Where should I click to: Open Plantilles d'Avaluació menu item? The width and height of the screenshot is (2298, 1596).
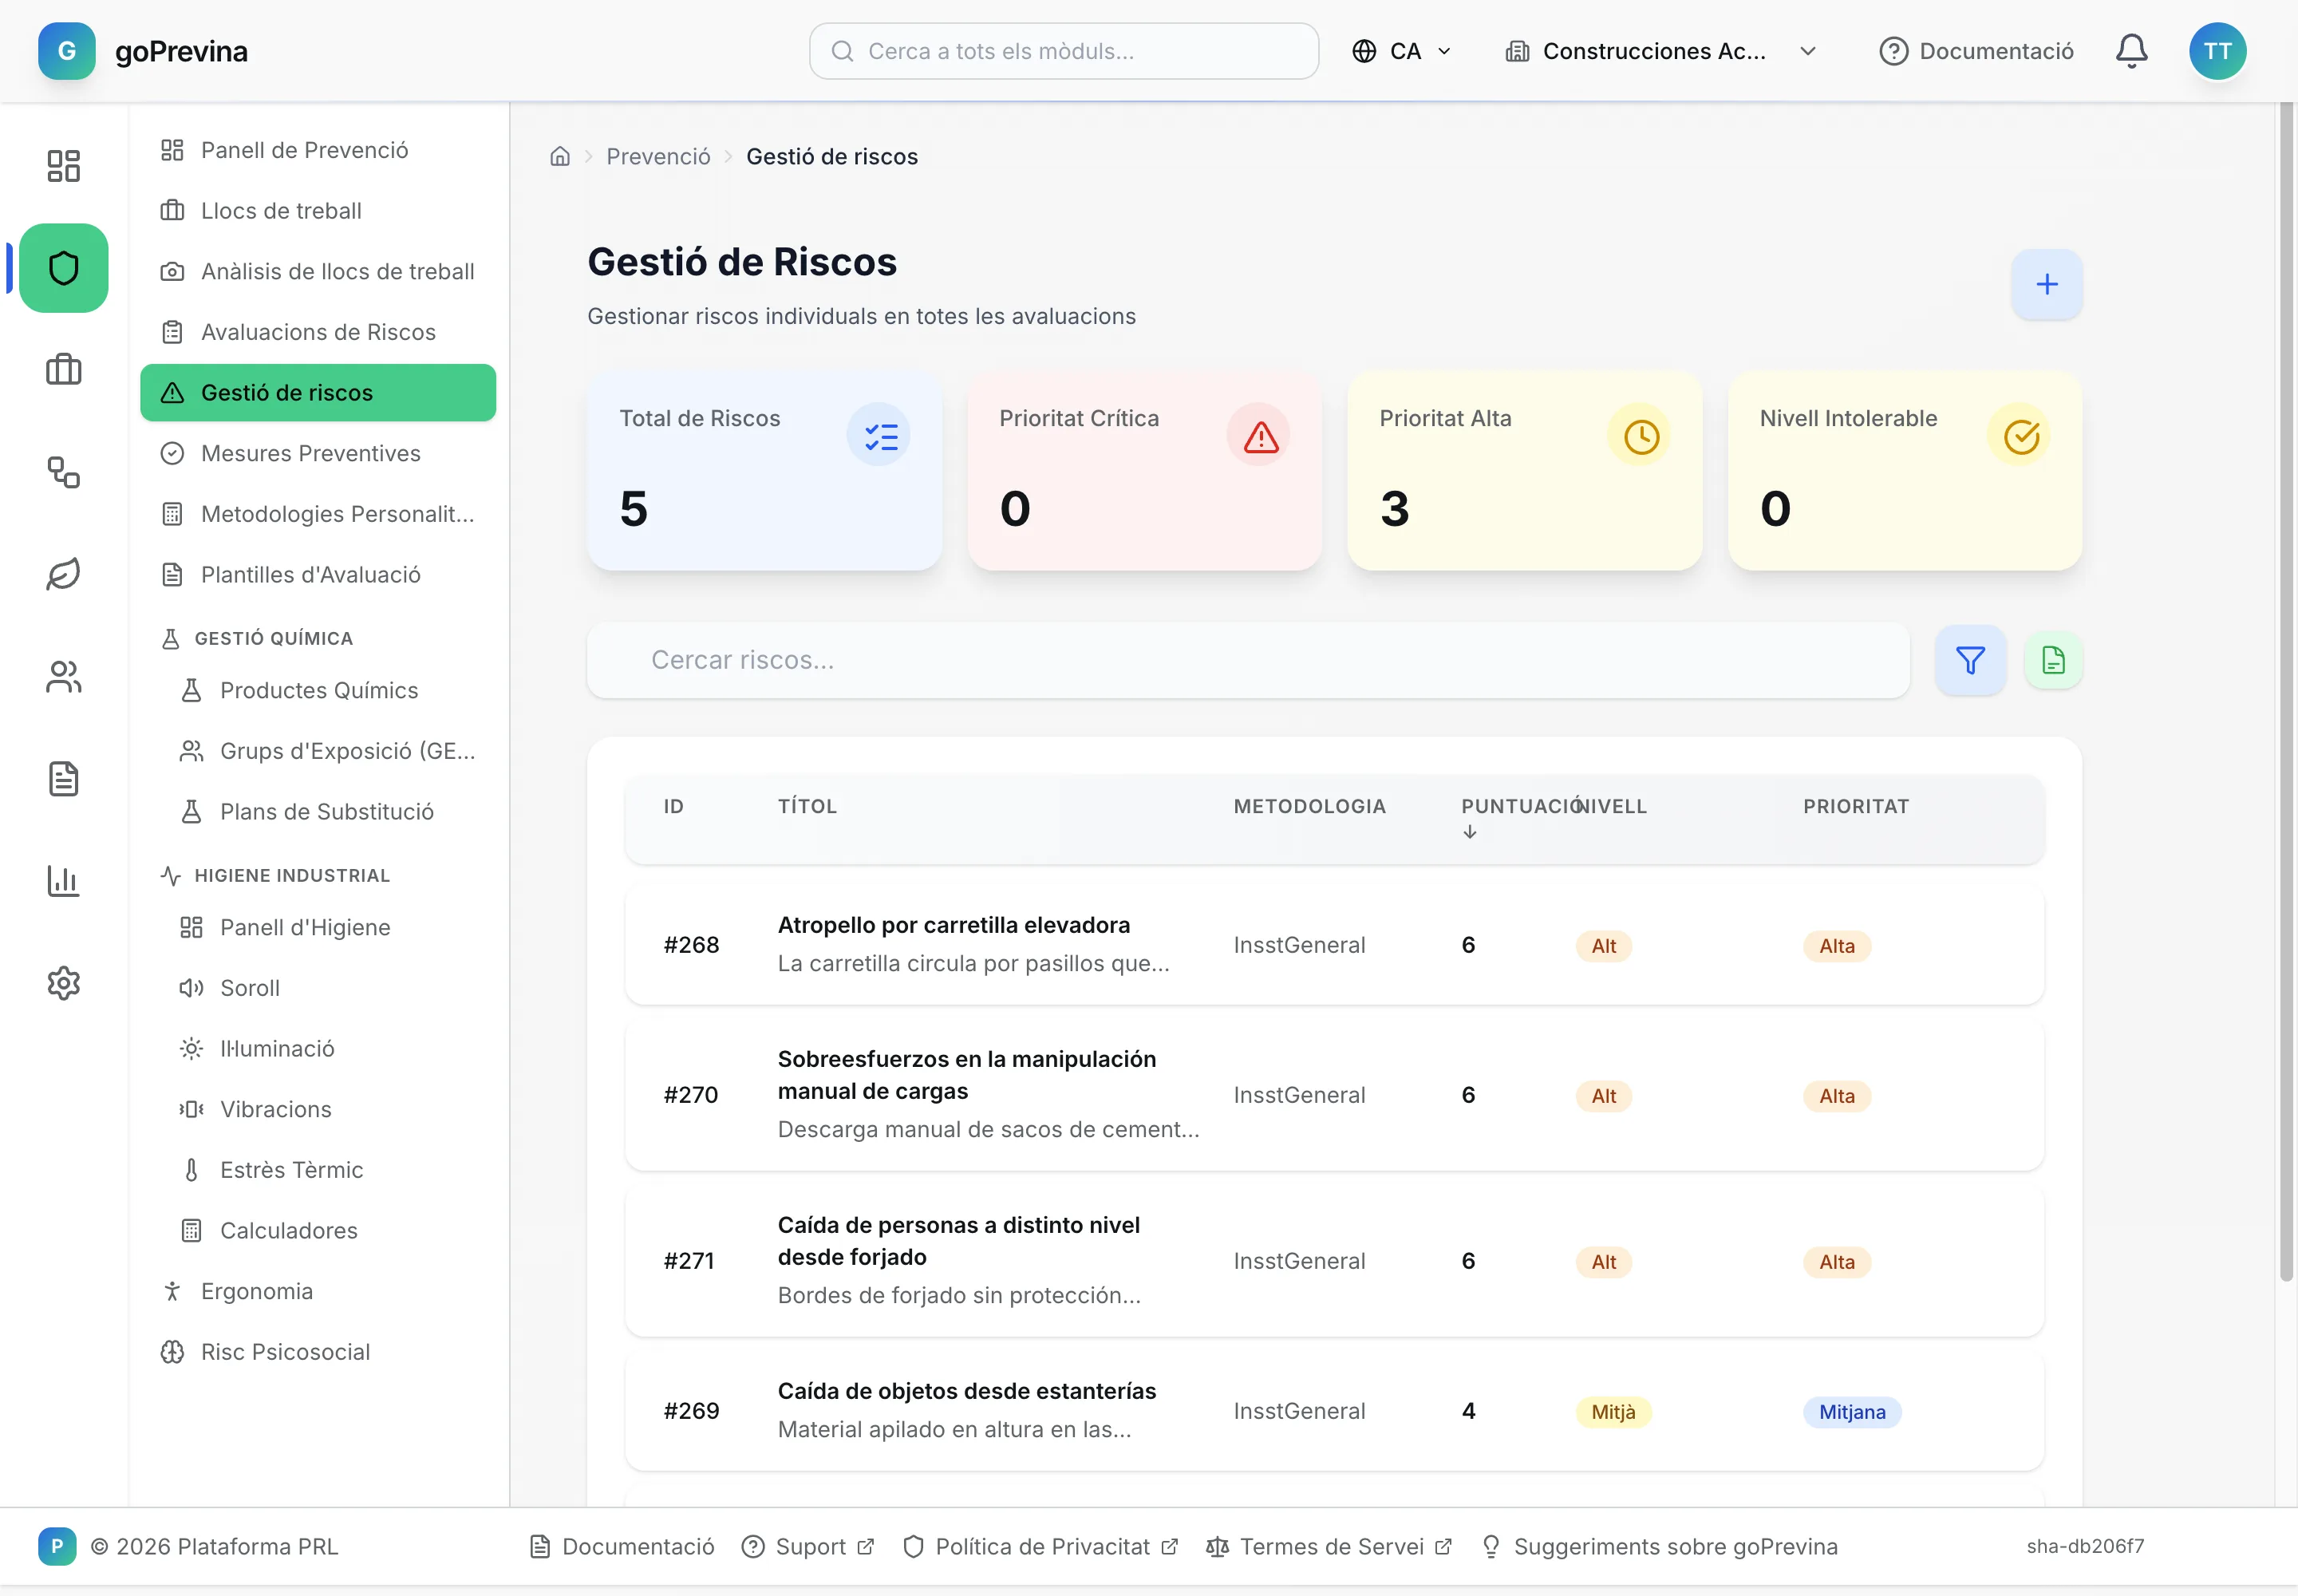pyautogui.click(x=318, y=575)
